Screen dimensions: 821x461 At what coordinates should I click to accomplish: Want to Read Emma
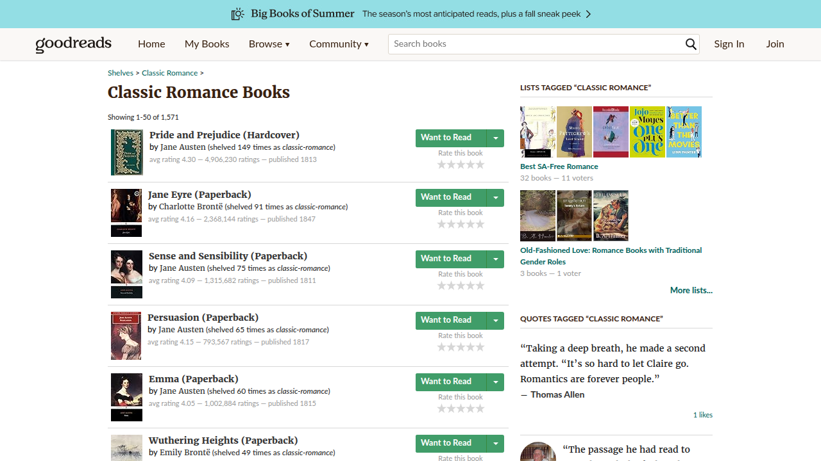click(x=451, y=382)
